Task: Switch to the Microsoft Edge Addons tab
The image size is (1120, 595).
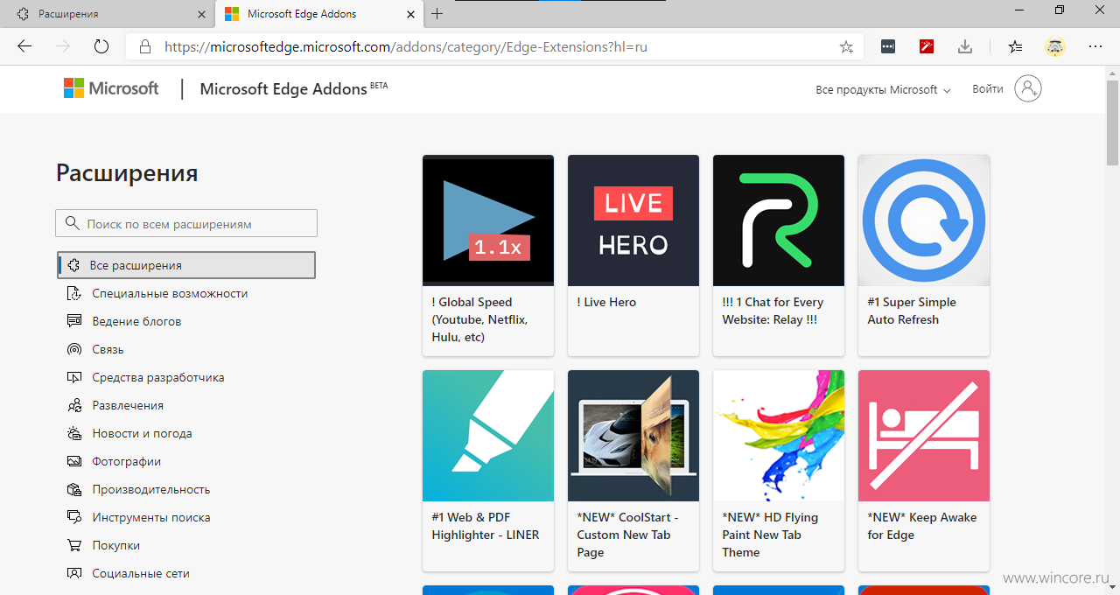Action: [x=318, y=14]
